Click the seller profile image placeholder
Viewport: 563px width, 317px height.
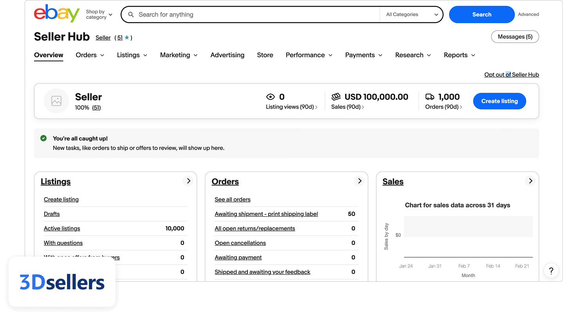pyautogui.click(x=56, y=101)
